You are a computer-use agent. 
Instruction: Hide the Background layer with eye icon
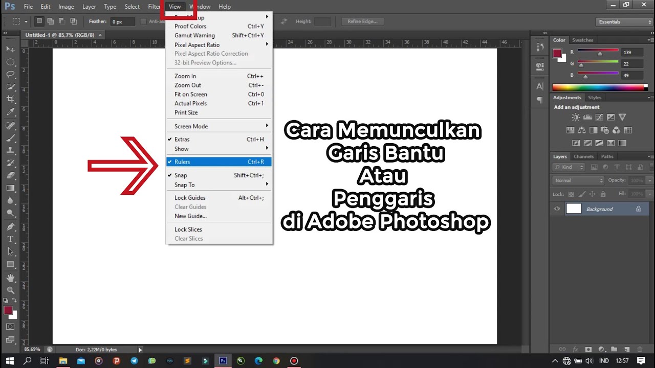[557, 209]
